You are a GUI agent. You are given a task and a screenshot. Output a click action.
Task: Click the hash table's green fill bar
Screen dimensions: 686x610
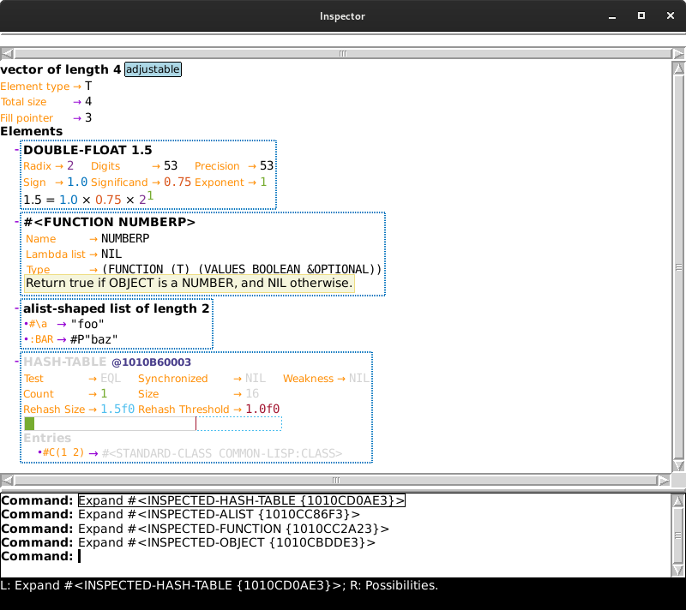pos(29,424)
